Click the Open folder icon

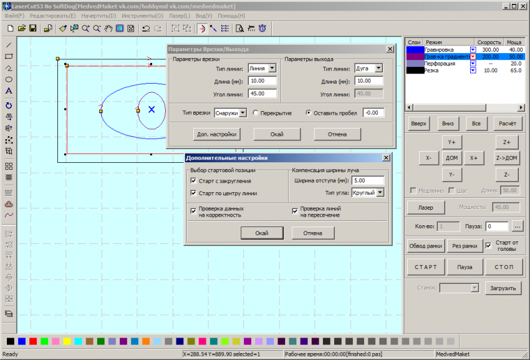point(21,28)
